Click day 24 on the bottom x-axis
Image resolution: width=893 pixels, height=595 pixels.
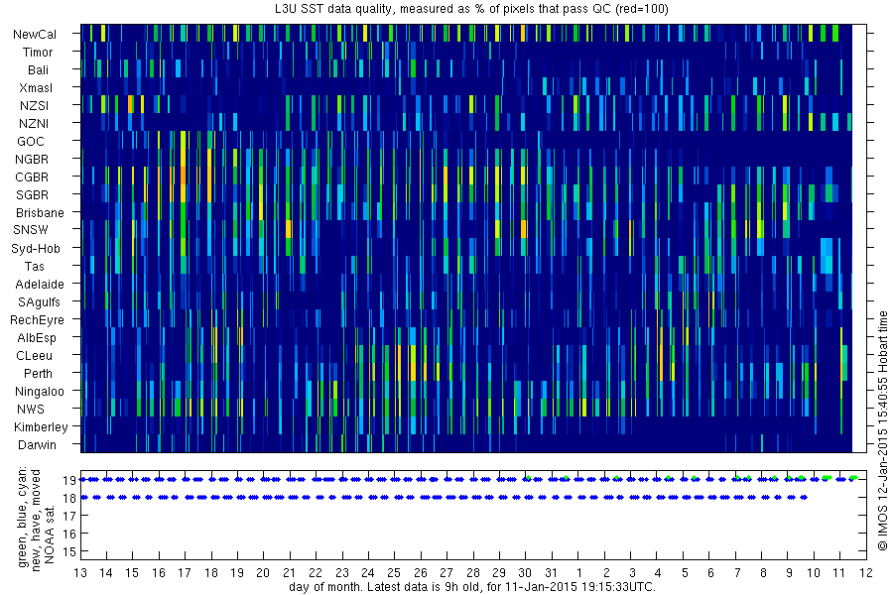[x=368, y=573]
